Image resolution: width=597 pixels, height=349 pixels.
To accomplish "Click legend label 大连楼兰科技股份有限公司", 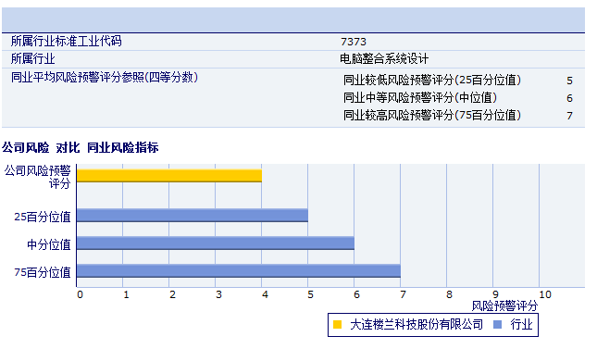I will pos(417,325).
